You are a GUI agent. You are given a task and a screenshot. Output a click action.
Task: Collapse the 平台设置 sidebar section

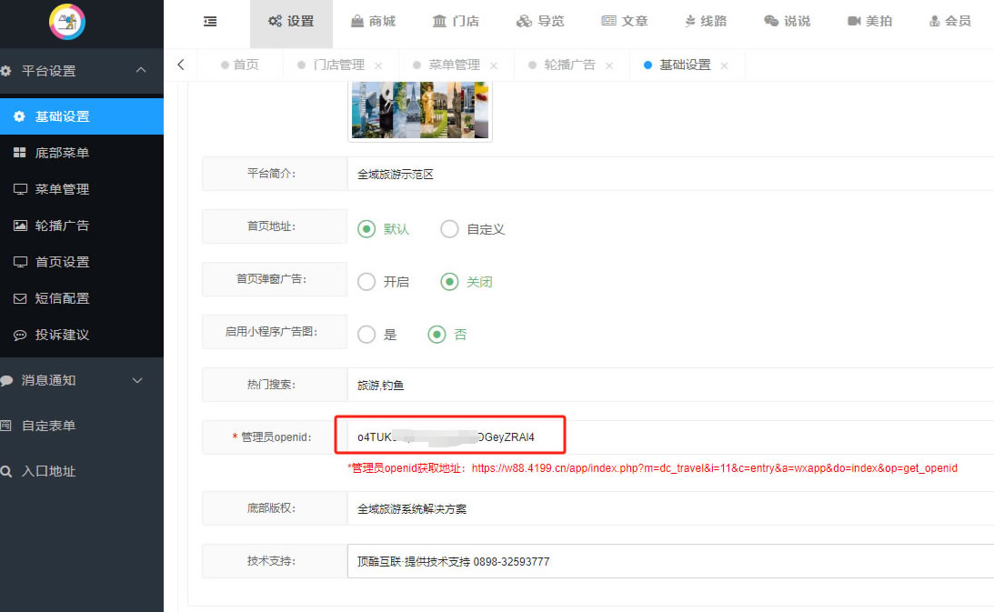point(140,70)
